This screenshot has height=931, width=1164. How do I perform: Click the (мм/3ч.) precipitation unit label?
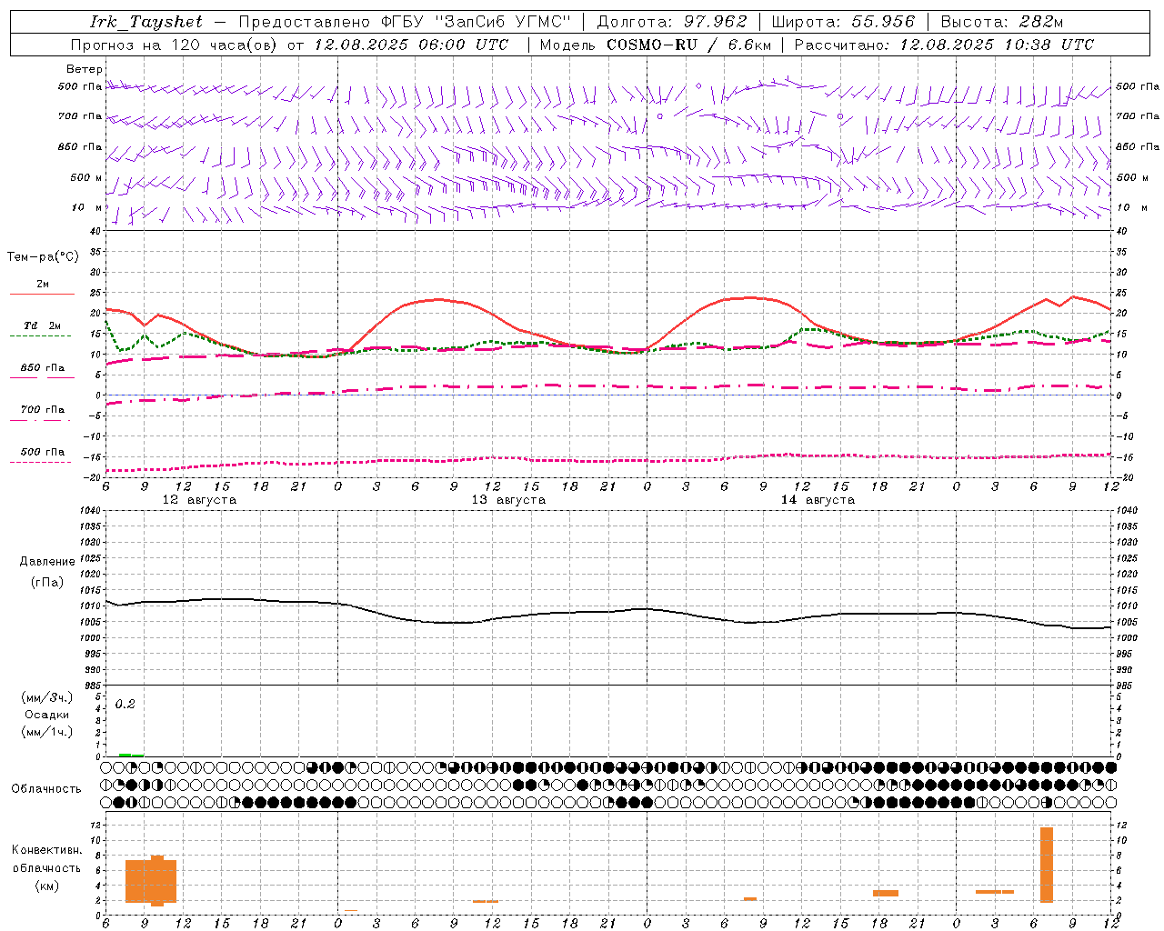click(x=47, y=697)
